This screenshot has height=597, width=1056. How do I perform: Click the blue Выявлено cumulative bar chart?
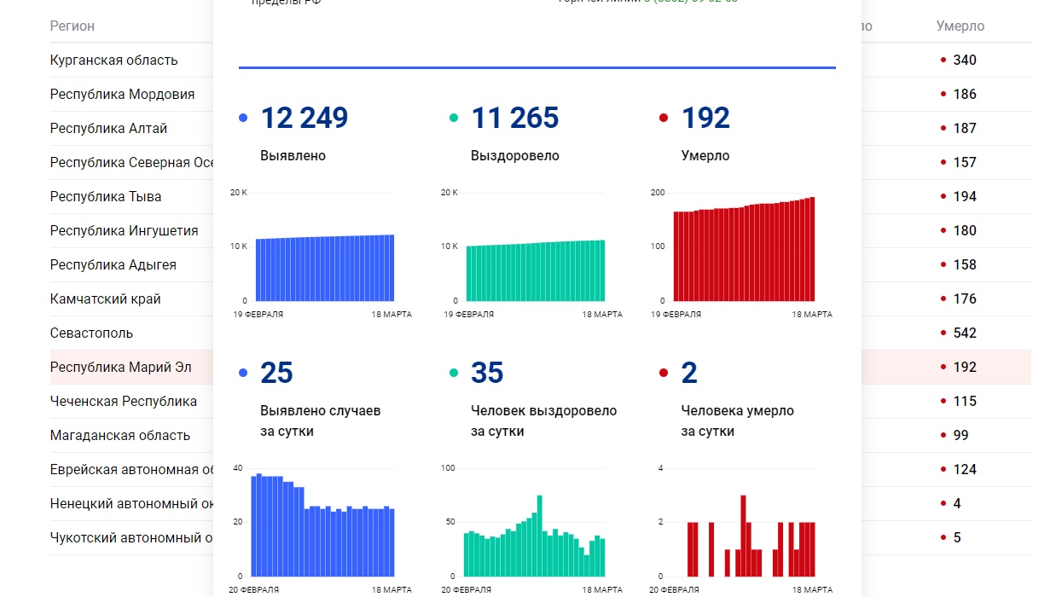click(324, 268)
